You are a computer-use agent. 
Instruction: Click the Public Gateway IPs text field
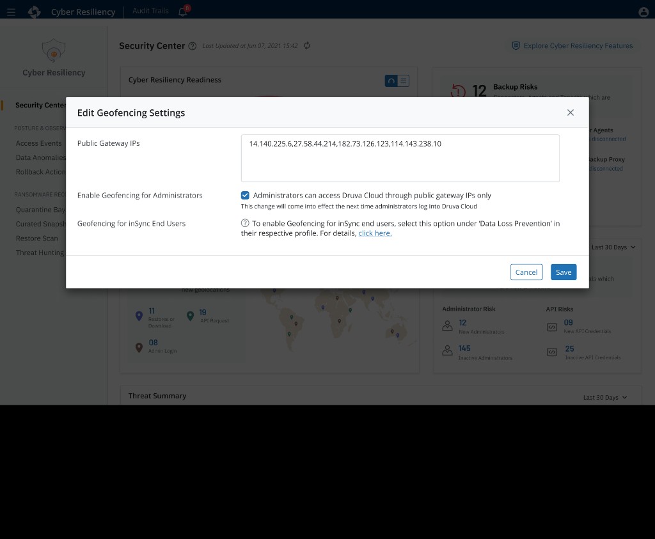tap(400, 158)
